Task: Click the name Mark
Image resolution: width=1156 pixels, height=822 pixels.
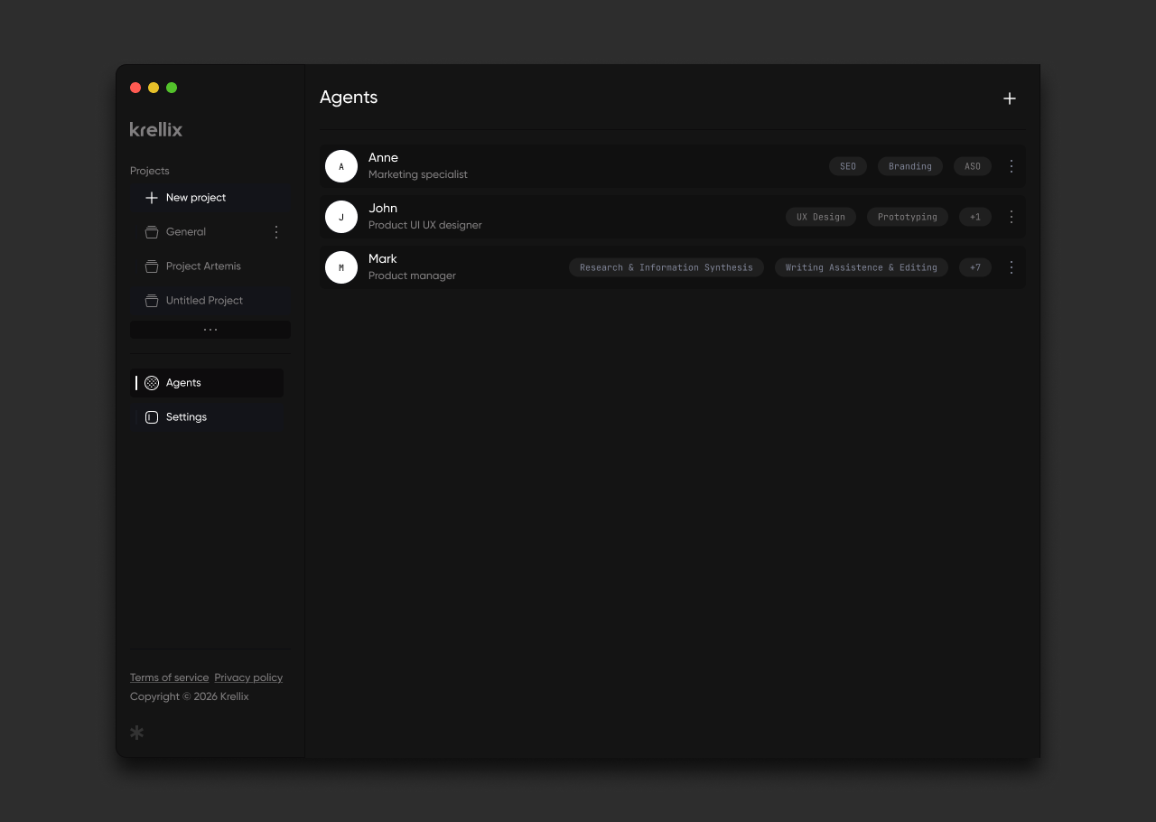Action: [x=383, y=259]
